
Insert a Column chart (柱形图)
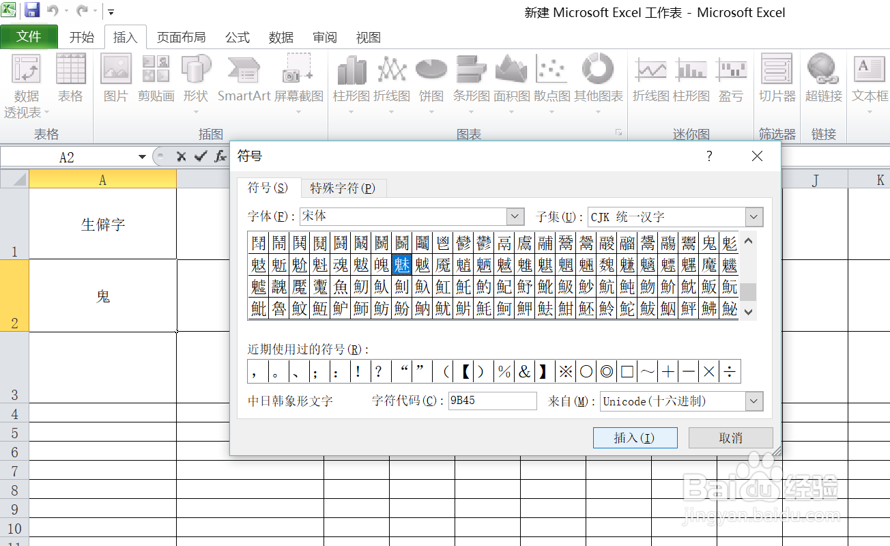click(351, 83)
